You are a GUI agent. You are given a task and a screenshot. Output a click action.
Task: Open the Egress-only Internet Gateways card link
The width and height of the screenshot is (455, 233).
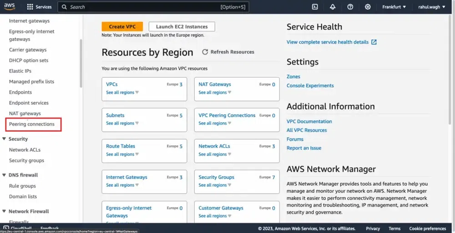click(x=129, y=212)
